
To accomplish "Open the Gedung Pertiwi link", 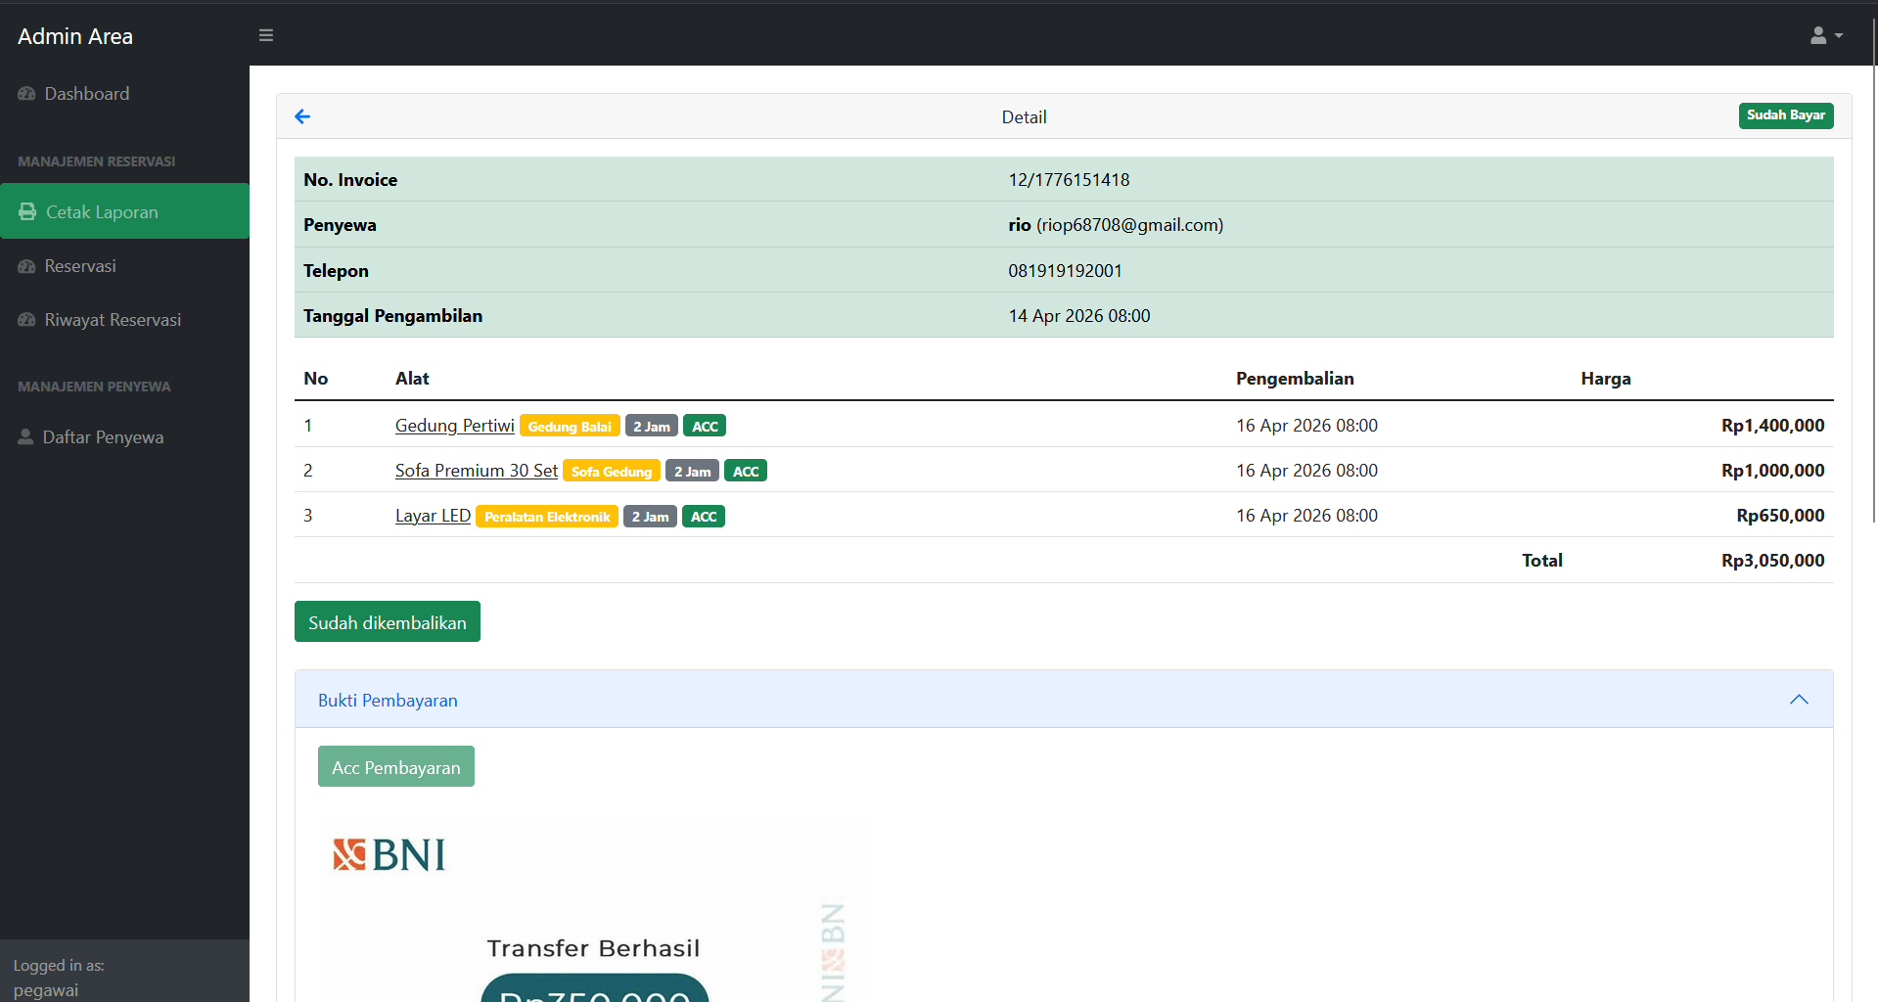I will click(x=454, y=426).
